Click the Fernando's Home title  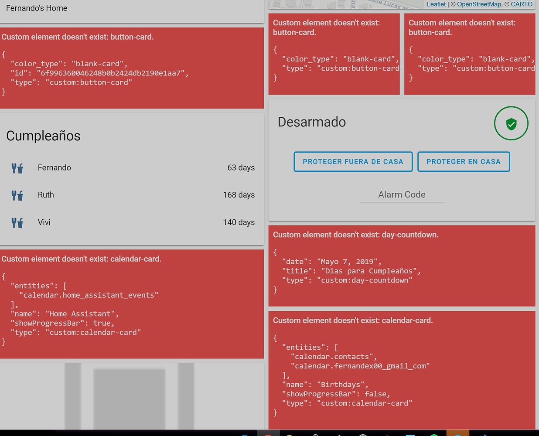point(37,8)
